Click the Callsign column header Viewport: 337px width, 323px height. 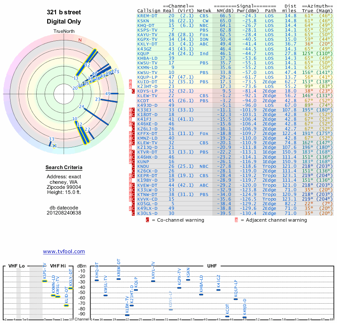pyautogui.click(x=149, y=11)
